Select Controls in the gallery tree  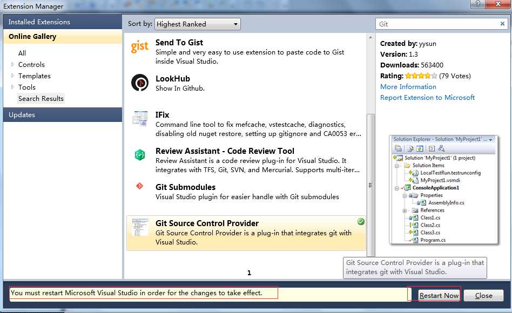click(31, 65)
